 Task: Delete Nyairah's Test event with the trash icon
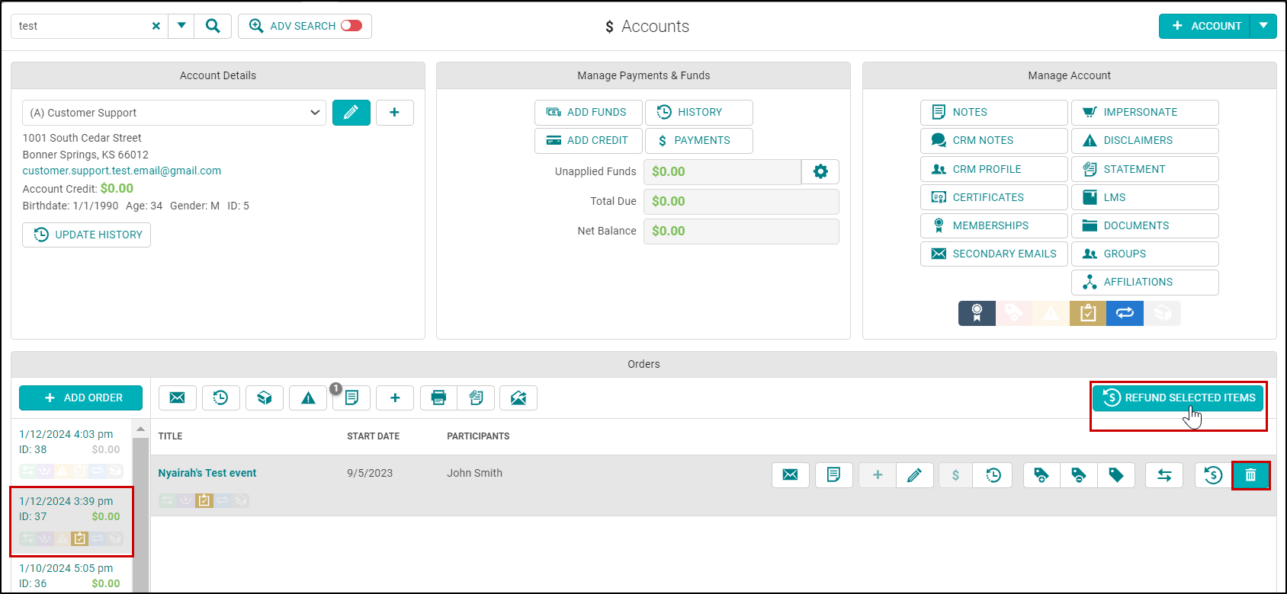coord(1250,475)
